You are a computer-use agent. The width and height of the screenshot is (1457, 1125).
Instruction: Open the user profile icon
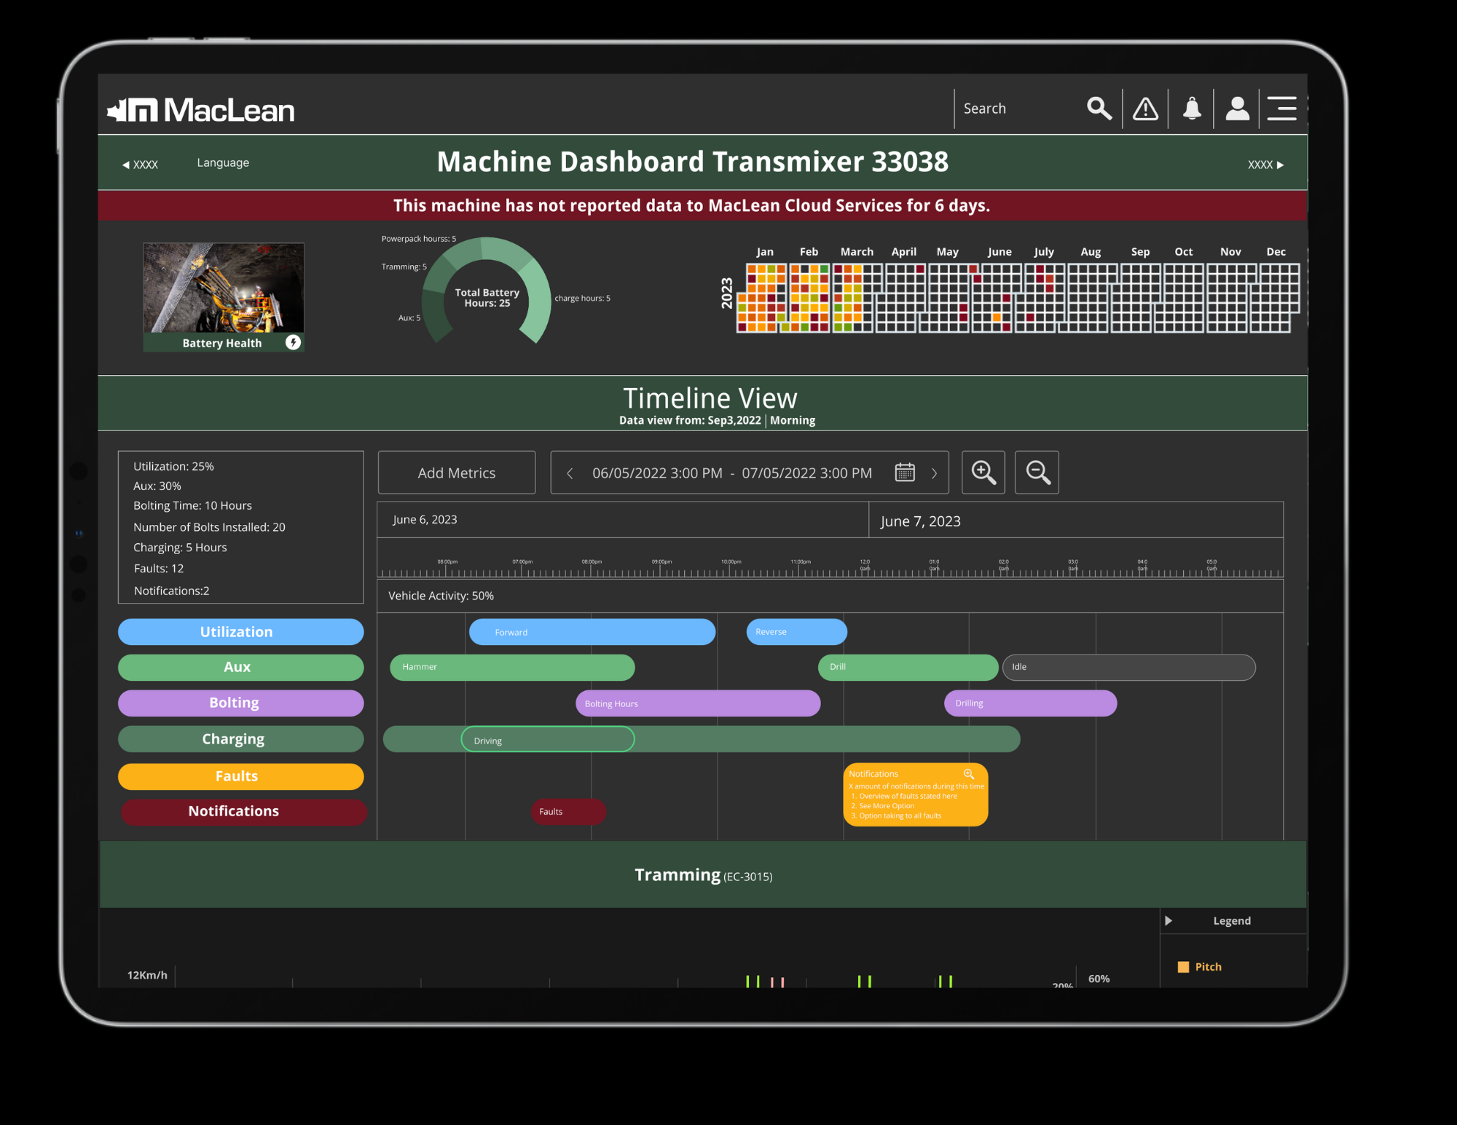tap(1237, 108)
